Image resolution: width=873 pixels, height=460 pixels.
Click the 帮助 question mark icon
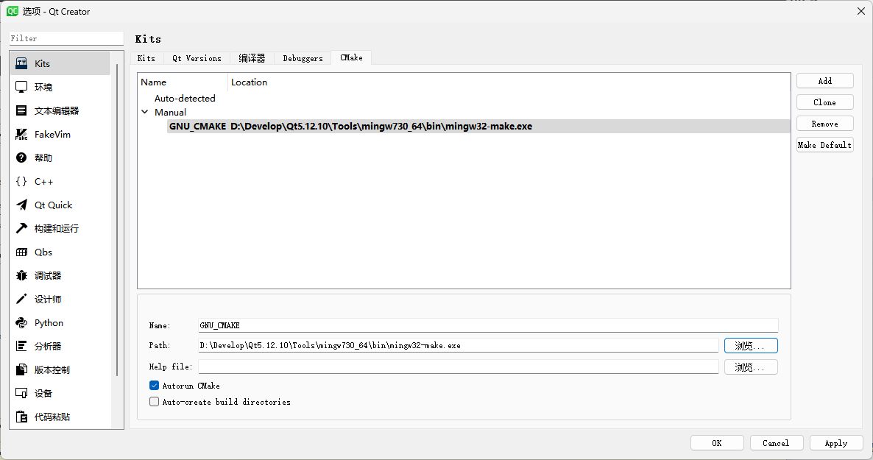21,158
